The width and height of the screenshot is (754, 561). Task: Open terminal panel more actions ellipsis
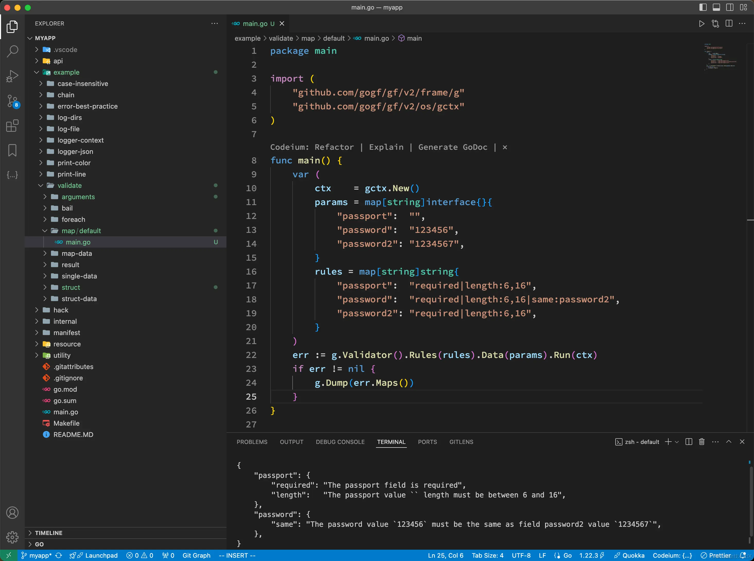[715, 441]
